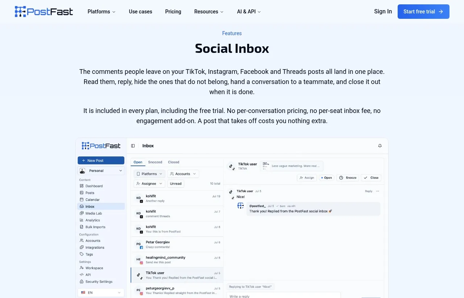464x298 pixels.
Task: Expand the Resources menu in top navigation
Action: (209, 12)
